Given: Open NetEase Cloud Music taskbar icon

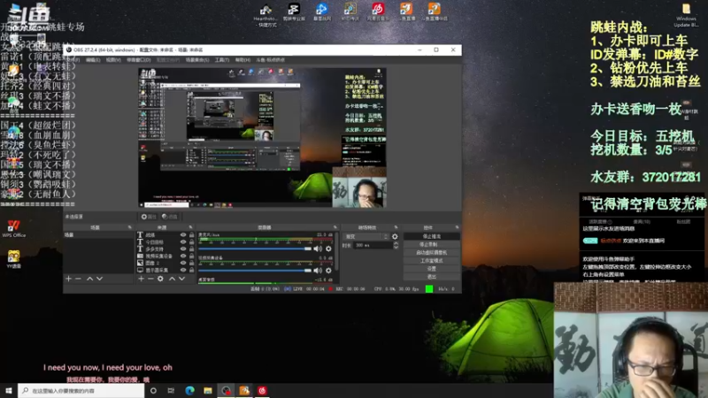Looking at the screenshot, I should tap(262, 390).
